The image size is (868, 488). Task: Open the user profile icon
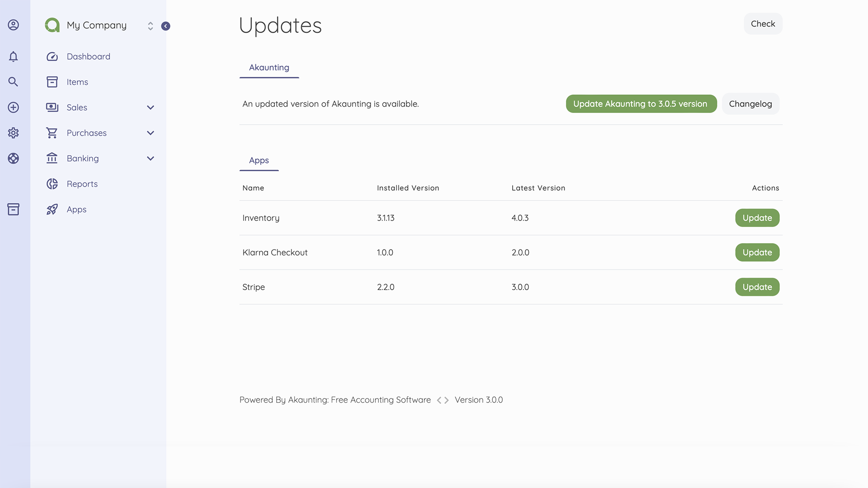pos(13,25)
